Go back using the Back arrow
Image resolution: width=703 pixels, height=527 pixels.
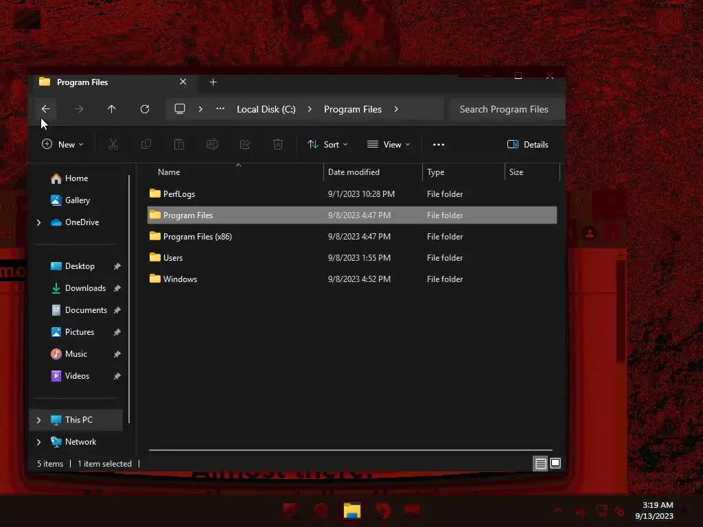click(46, 109)
